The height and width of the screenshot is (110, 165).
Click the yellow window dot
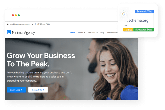pyautogui.click(x=16, y=15)
